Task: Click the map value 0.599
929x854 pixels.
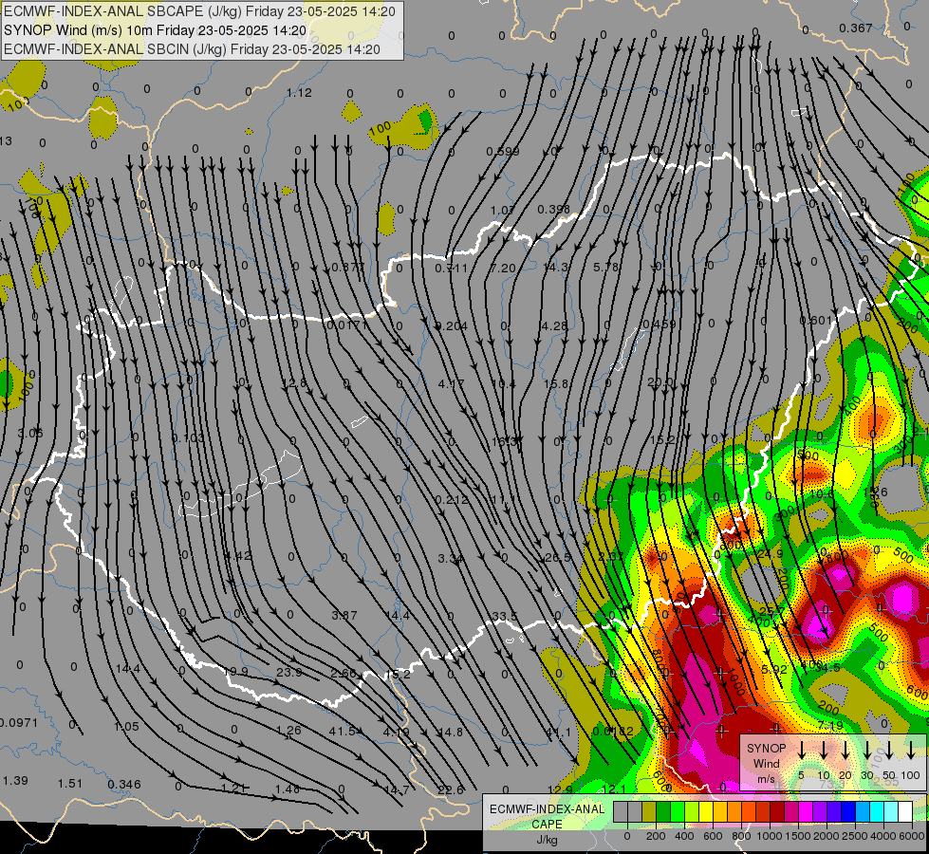Action: pyautogui.click(x=502, y=152)
